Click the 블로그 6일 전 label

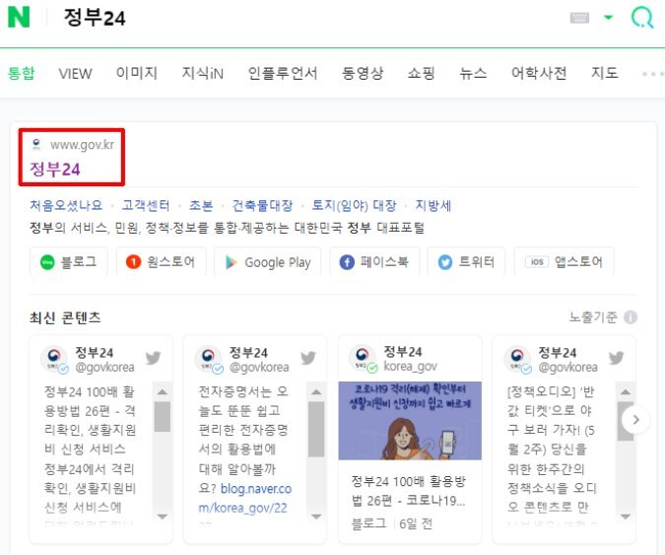[392, 524]
